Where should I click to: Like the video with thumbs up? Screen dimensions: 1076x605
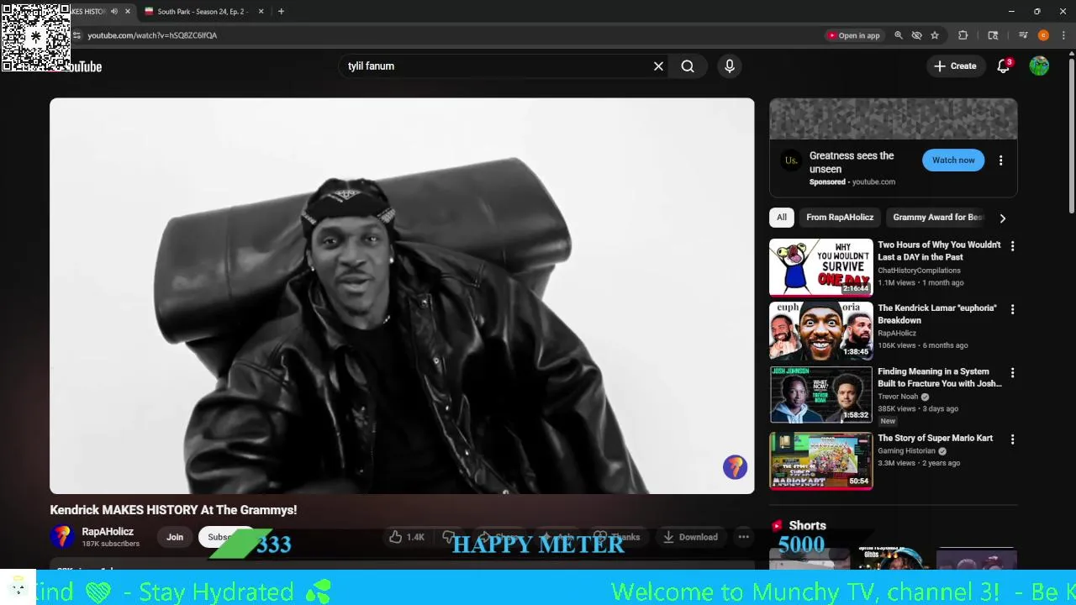coord(407,537)
